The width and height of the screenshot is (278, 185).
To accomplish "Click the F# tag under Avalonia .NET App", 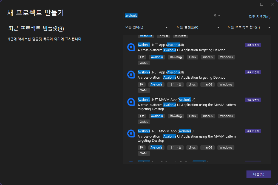I will coord(142,84).
